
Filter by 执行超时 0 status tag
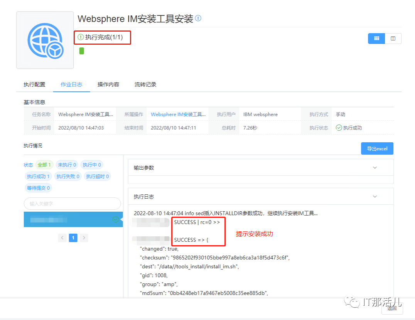point(98,177)
